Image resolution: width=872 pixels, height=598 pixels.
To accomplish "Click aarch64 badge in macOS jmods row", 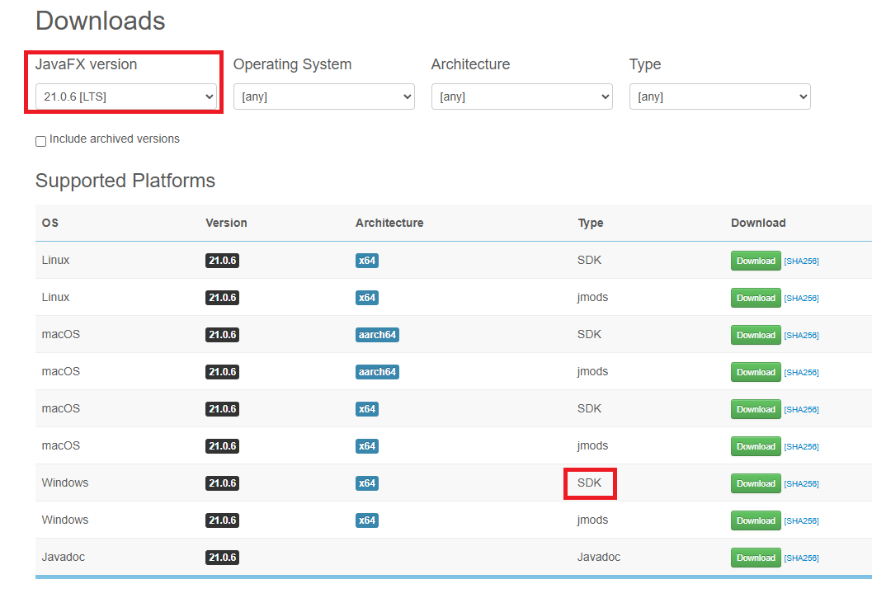I will [x=377, y=372].
